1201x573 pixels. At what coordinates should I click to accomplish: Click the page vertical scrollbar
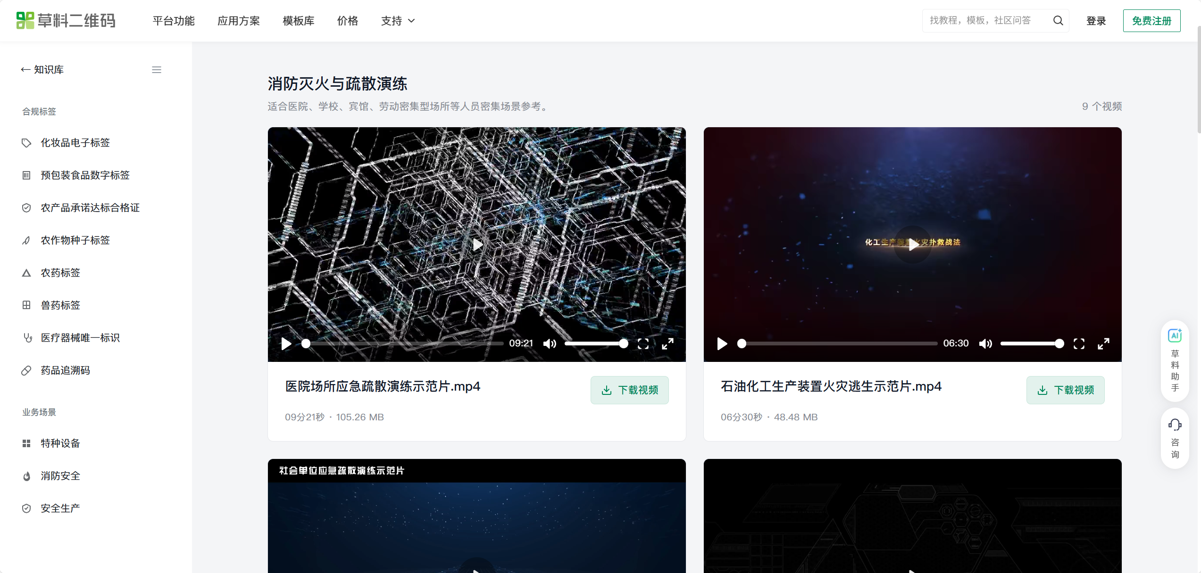(x=1198, y=80)
